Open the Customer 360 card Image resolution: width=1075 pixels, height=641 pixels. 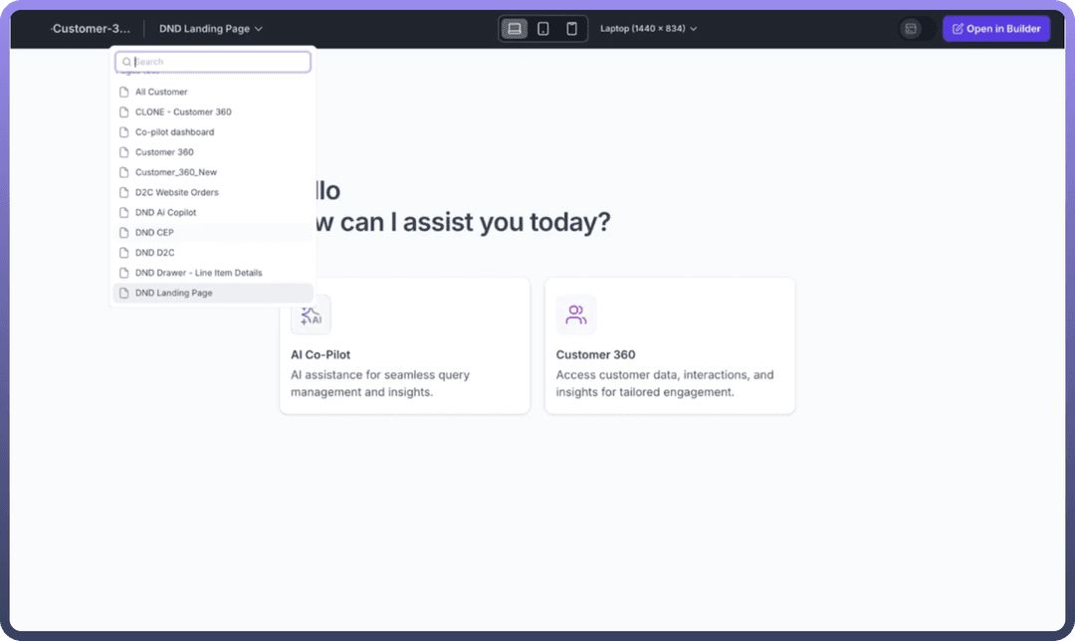pyautogui.click(x=669, y=345)
